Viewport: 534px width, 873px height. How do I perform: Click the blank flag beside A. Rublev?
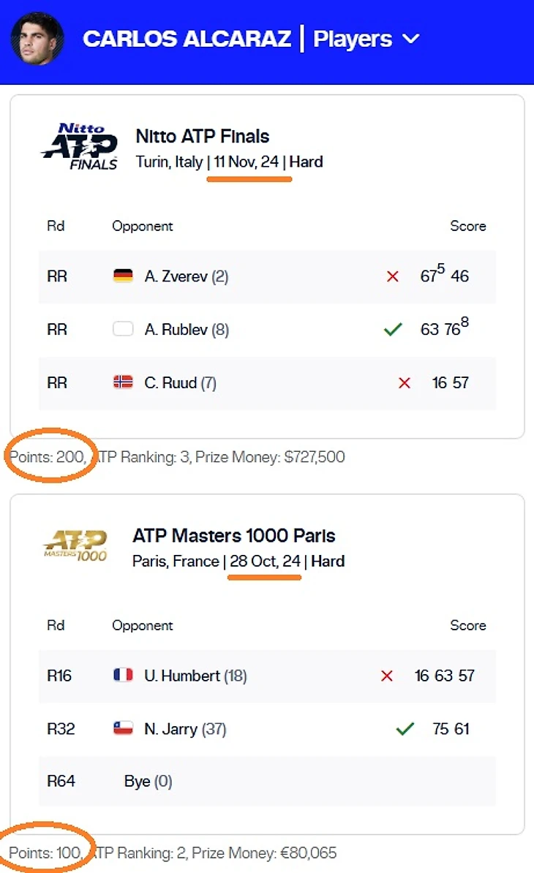pyautogui.click(x=123, y=330)
